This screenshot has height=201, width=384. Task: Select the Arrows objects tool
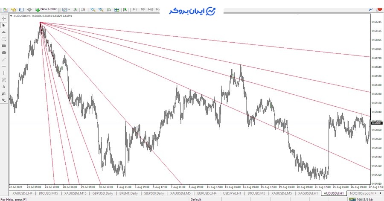[4, 100]
